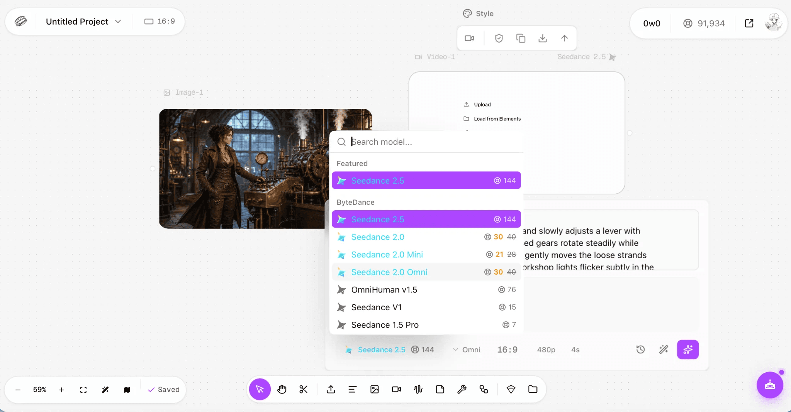Select Seedance 2.0 model
791x412 pixels.
coord(426,237)
